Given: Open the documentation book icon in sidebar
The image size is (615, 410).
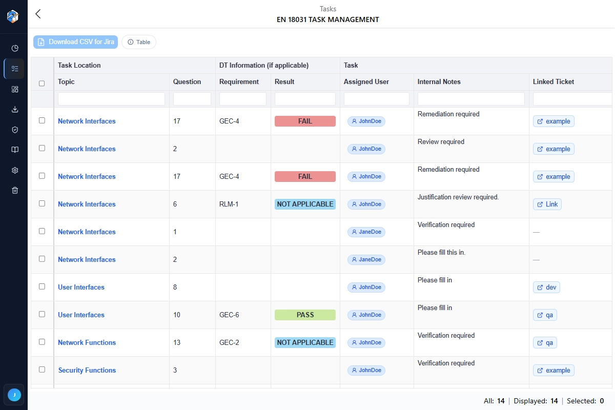Looking at the screenshot, I should [14, 149].
